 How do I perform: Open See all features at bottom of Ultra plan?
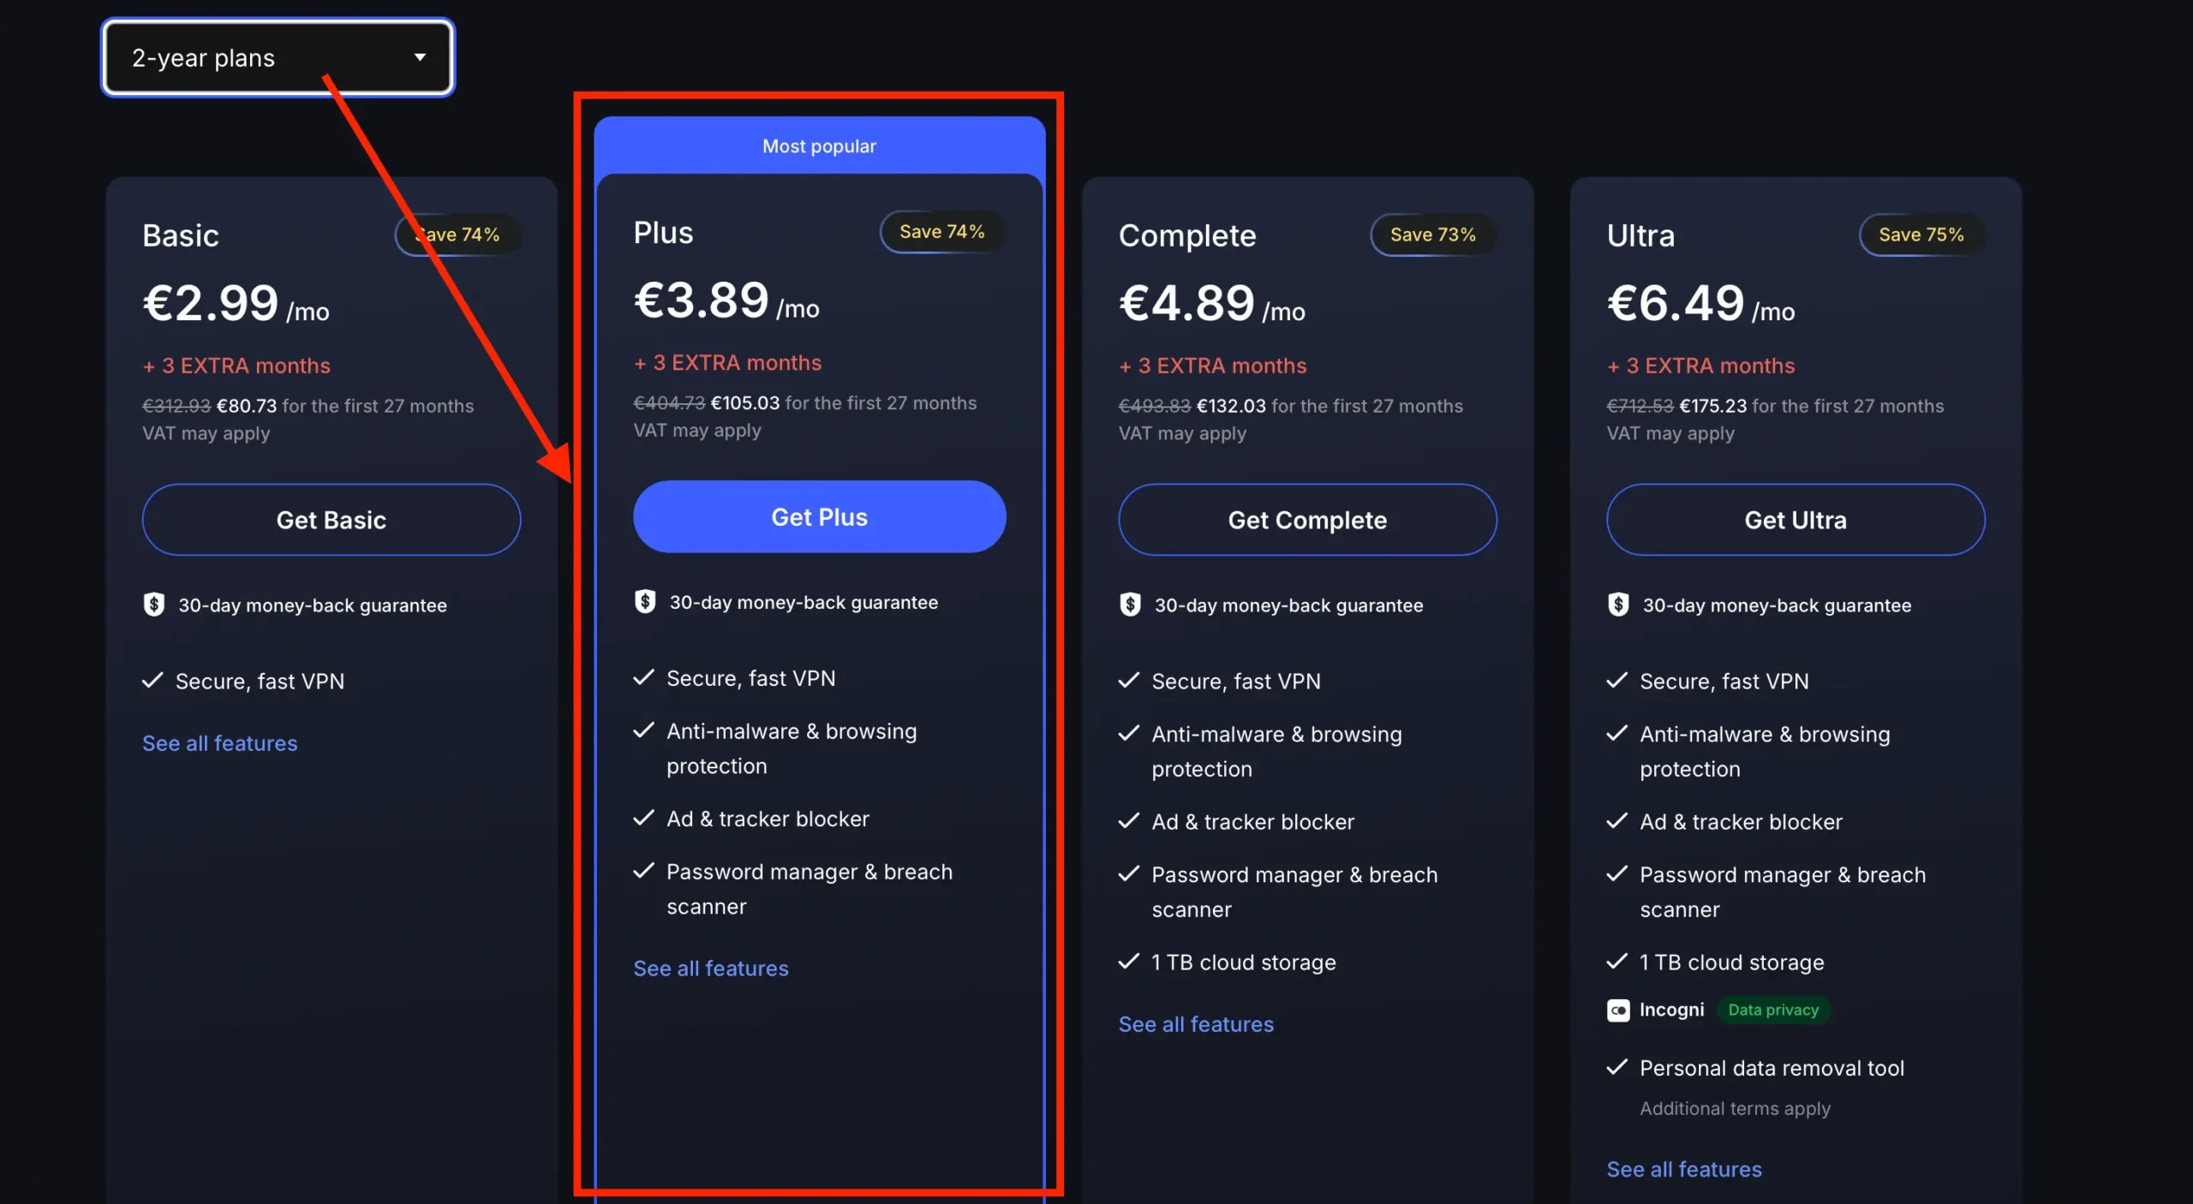tap(1683, 1168)
